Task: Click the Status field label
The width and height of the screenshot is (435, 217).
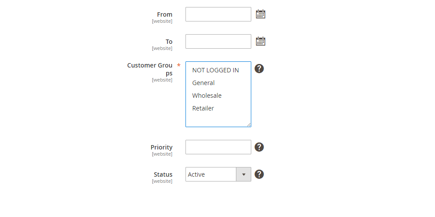Action: 163,174
